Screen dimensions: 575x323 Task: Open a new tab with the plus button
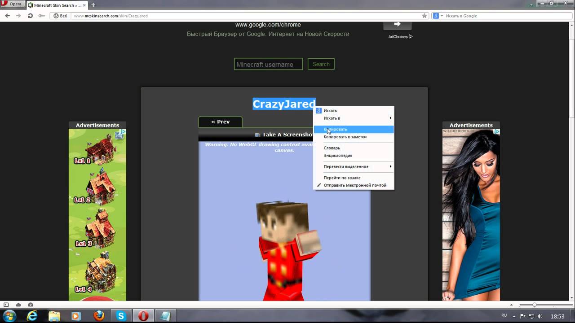point(93,5)
